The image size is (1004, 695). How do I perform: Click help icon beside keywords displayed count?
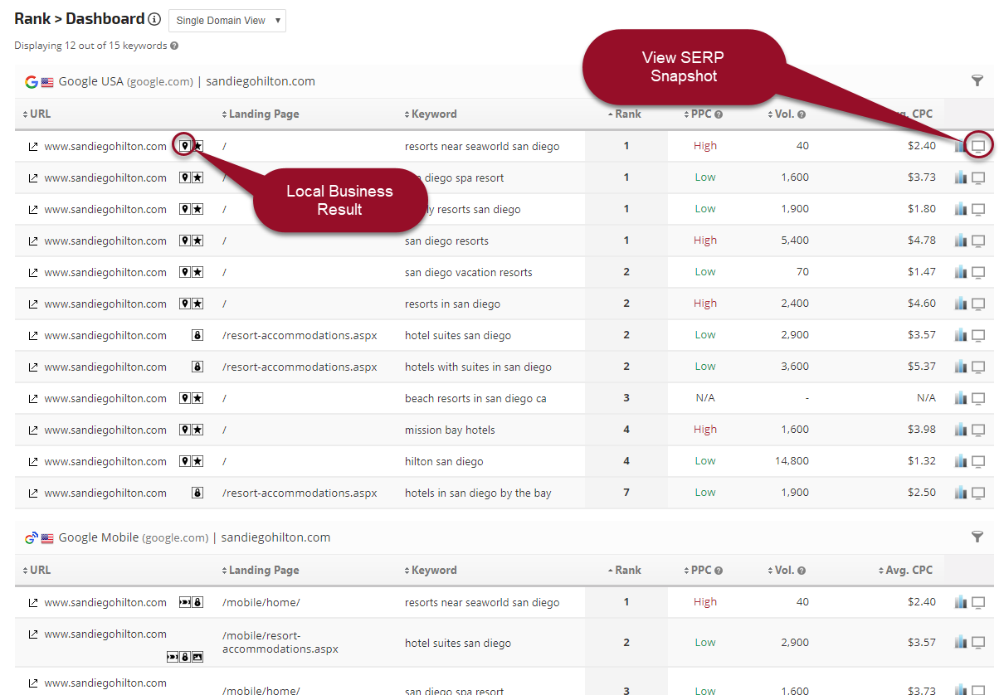click(x=174, y=46)
